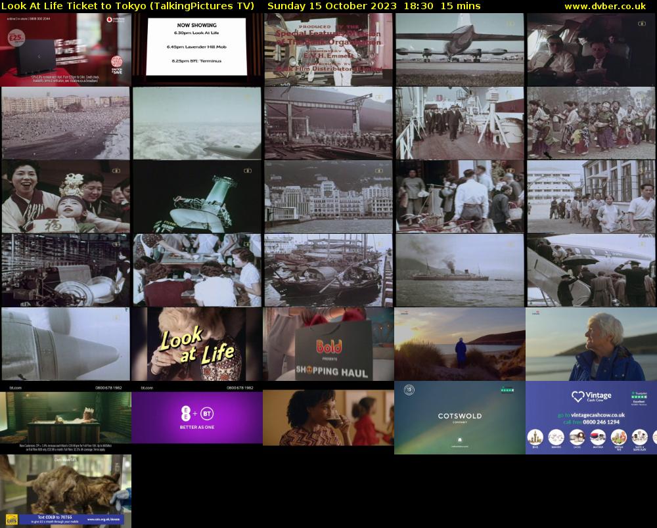Select the 'Look at Life' title card frame
The width and height of the screenshot is (657, 528).
[197, 343]
